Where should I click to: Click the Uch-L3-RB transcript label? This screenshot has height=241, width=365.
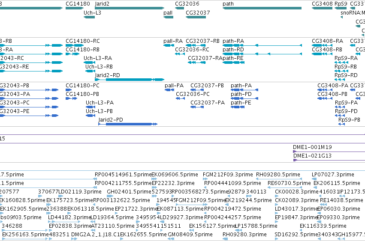tap(99, 66)
